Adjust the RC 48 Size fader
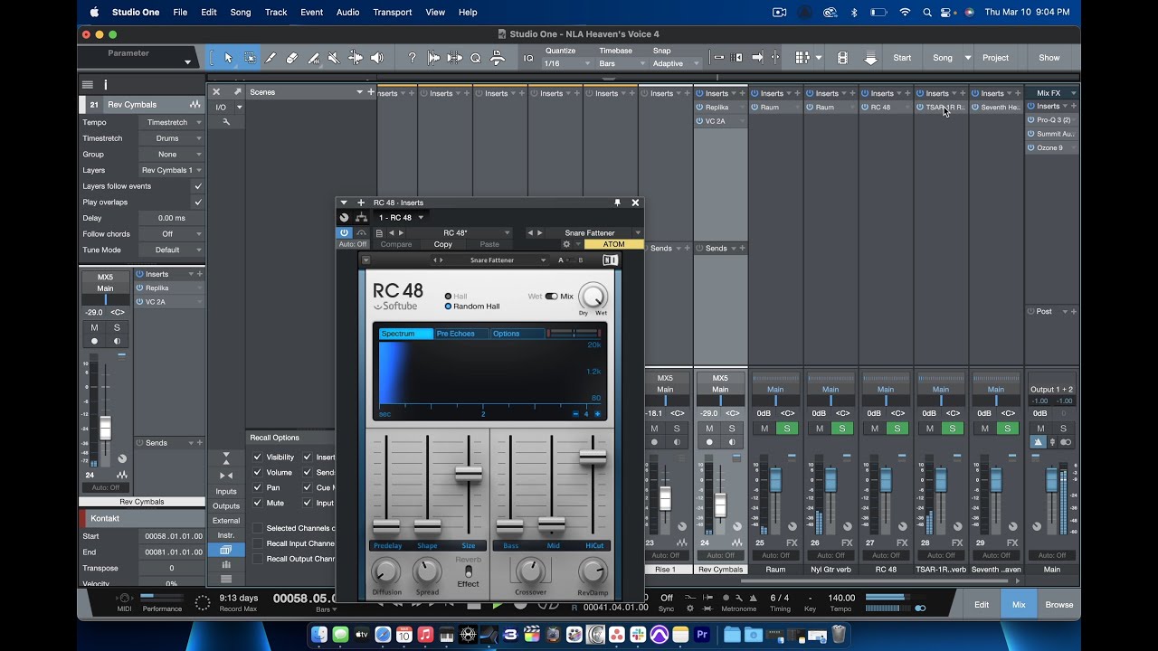Viewport: 1158px width, 651px height. tap(469, 473)
